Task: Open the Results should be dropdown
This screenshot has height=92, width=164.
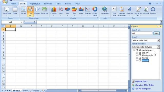Action: coord(158,47)
